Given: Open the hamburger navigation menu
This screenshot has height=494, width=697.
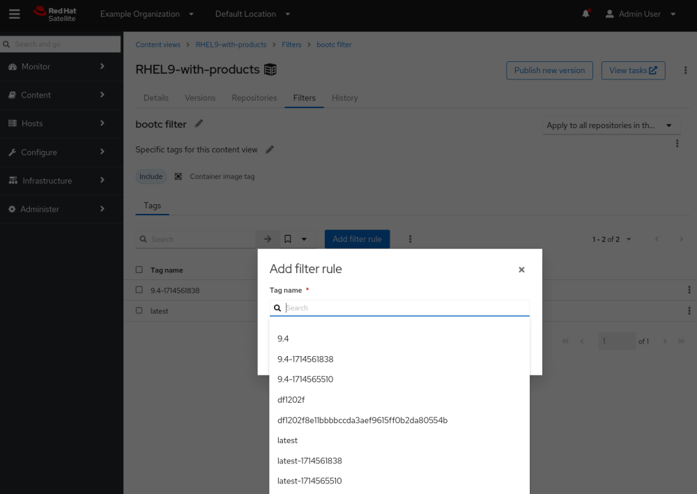Looking at the screenshot, I should (x=14, y=14).
